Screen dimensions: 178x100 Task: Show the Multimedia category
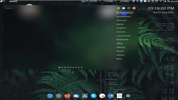click(122, 39)
